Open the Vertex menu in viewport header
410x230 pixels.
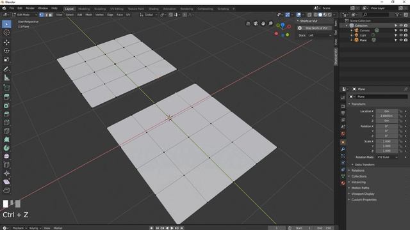click(99, 15)
